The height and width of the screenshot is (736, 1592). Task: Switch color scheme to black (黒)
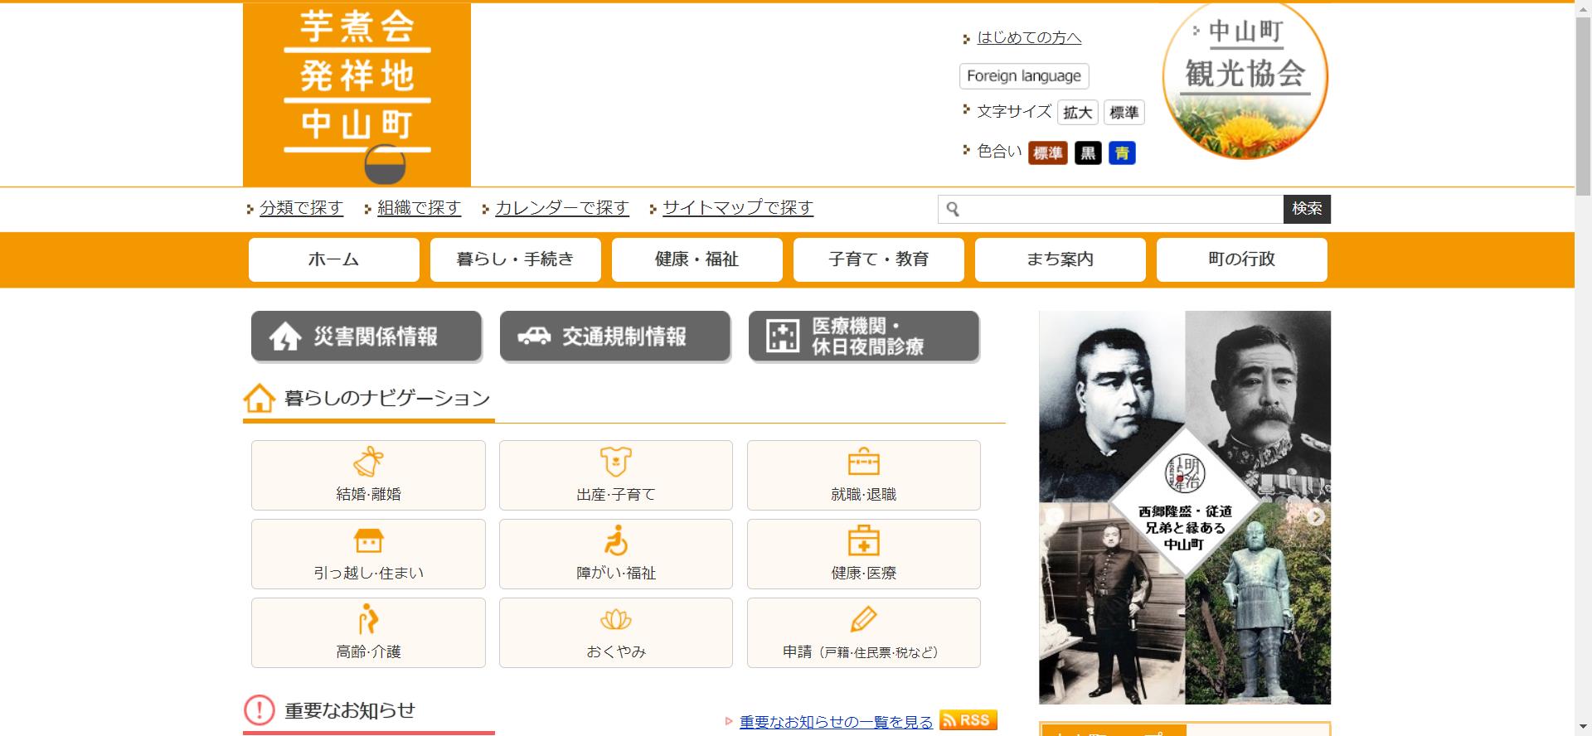tap(1088, 153)
